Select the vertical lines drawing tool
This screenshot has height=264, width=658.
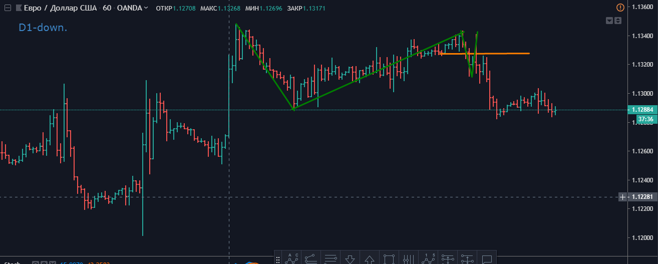[408, 258]
